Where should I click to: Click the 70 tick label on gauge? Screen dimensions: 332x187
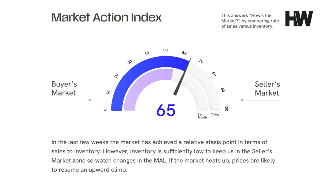[201, 62]
